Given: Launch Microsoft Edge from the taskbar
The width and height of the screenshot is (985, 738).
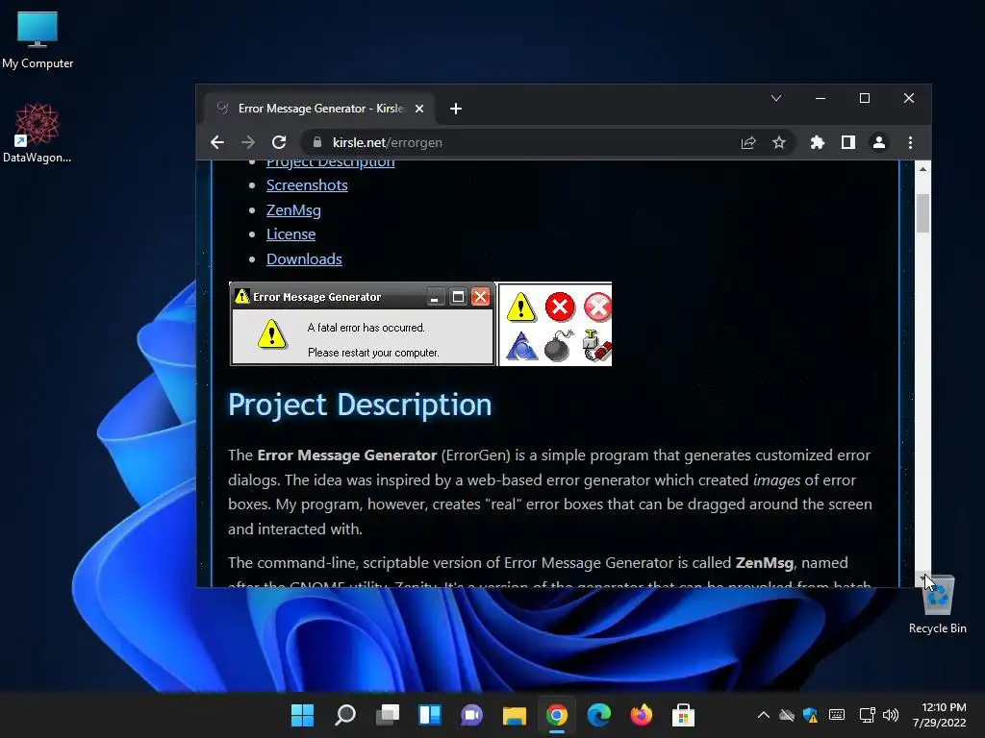Looking at the screenshot, I should 598,715.
